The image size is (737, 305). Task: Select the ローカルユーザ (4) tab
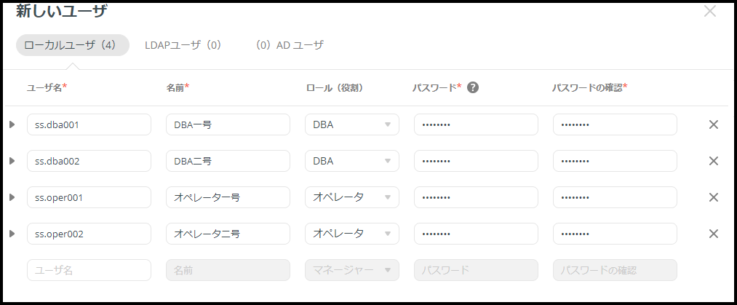(x=72, y=45)
